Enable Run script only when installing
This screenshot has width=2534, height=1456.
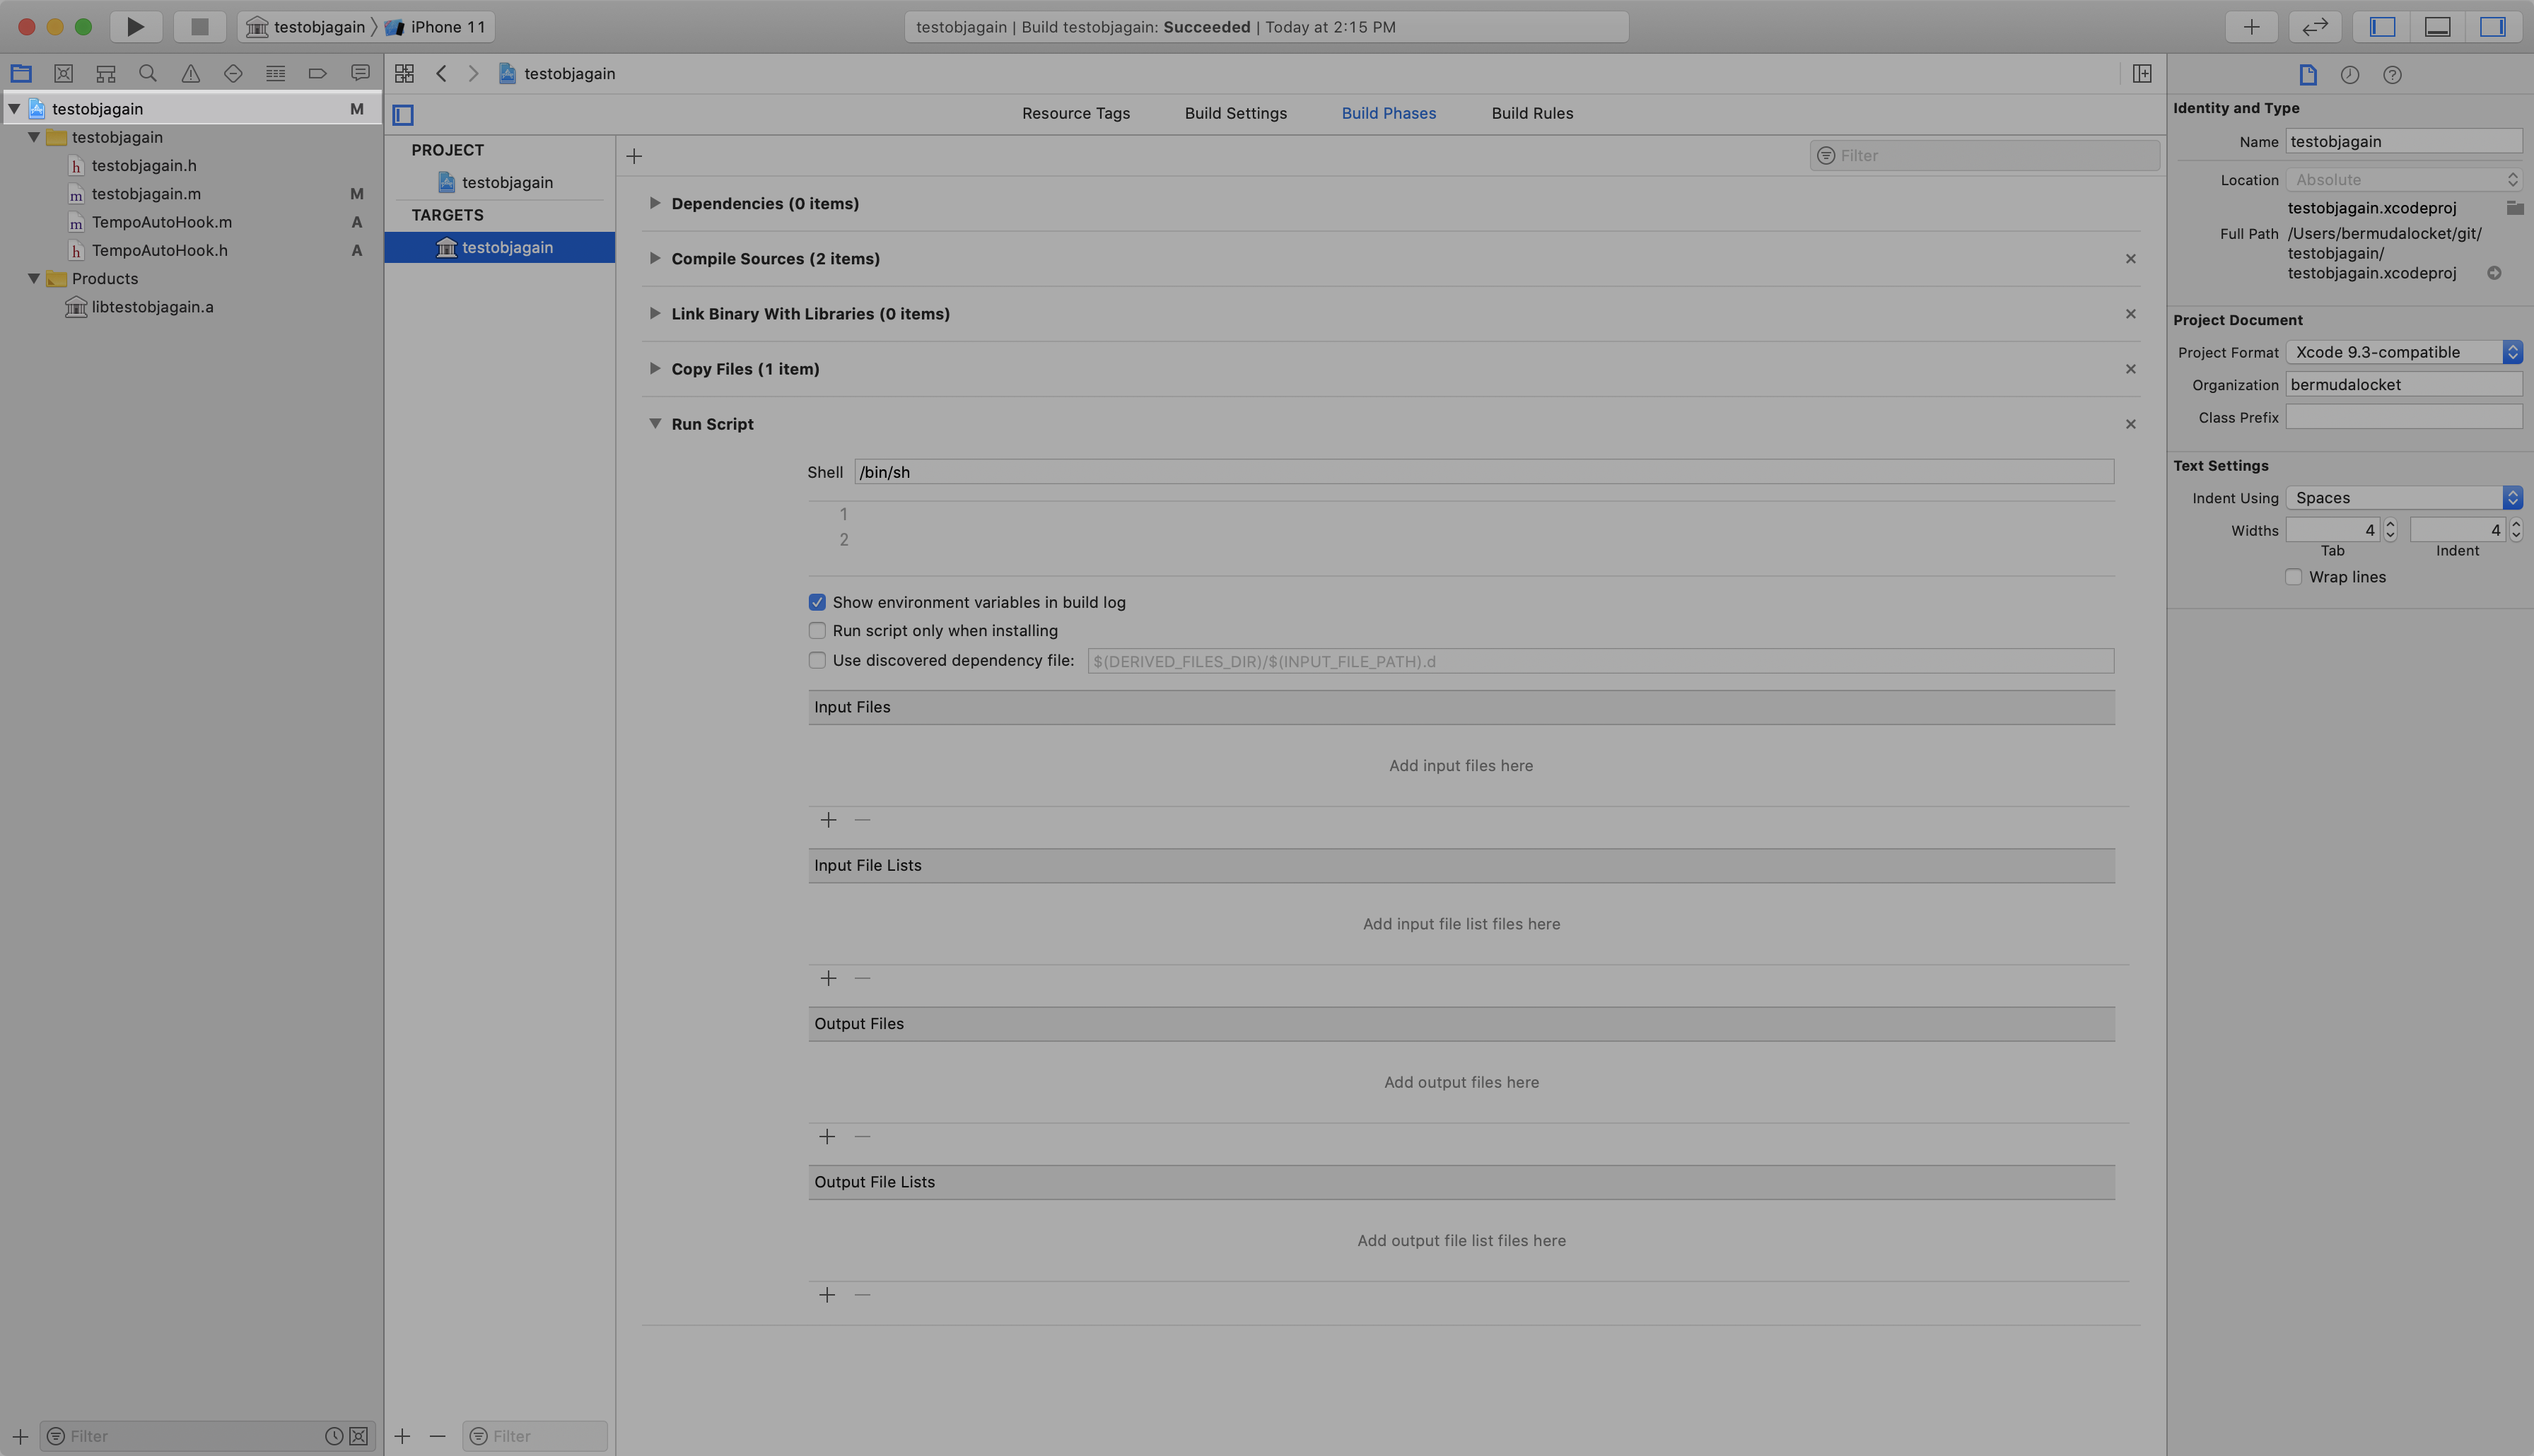point(817,631)
